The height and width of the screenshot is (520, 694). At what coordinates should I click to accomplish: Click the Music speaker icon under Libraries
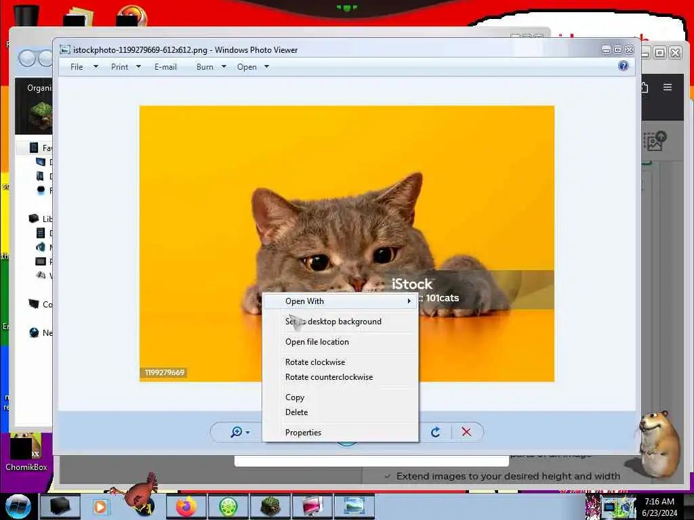point(40,247)
